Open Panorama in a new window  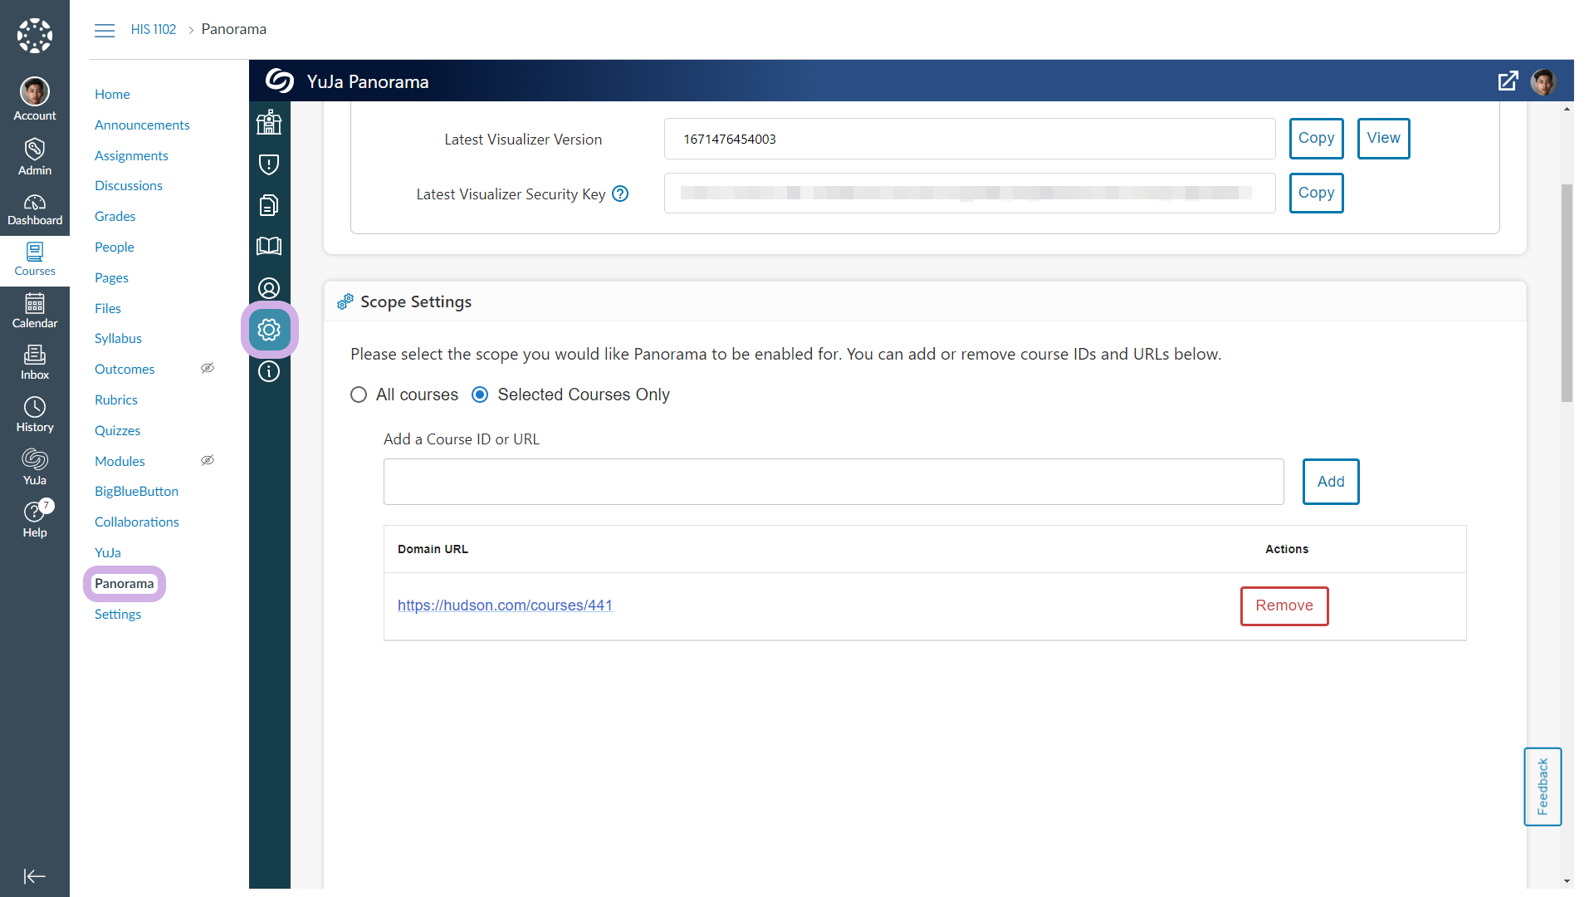point(1508,81)
